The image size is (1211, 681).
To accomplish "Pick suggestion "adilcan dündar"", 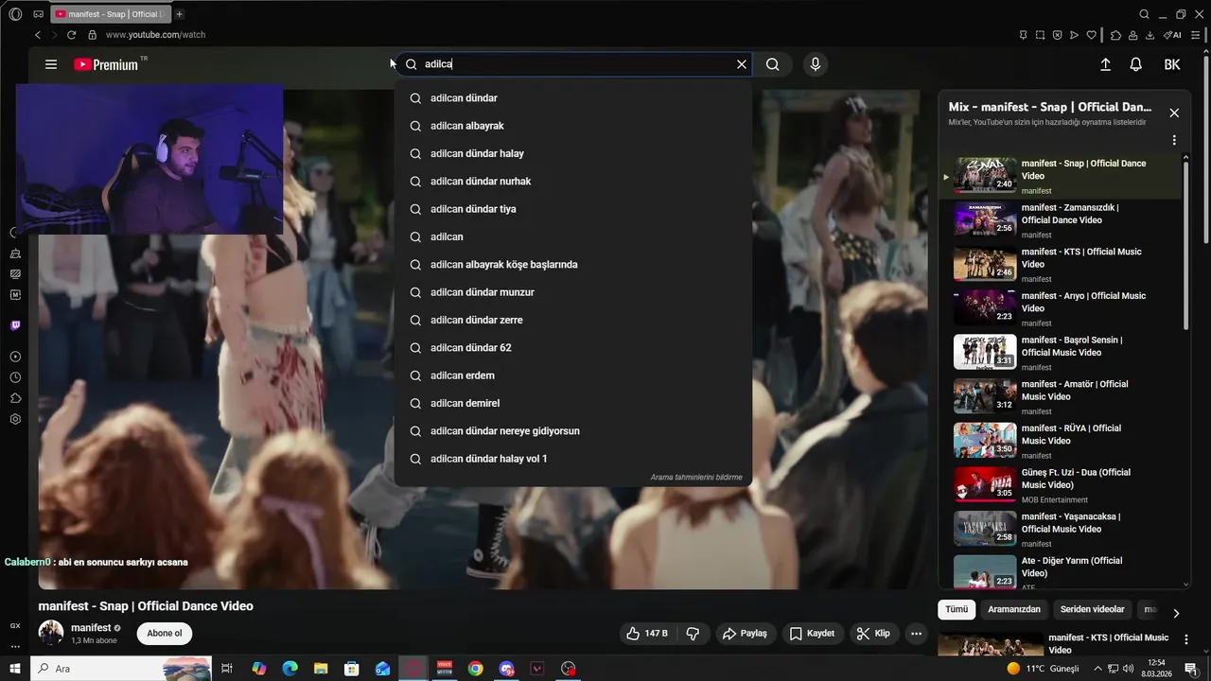I will click(x=573, y=98).
